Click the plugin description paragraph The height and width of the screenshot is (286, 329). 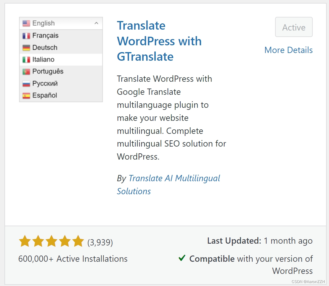click(x=171, y=118)
